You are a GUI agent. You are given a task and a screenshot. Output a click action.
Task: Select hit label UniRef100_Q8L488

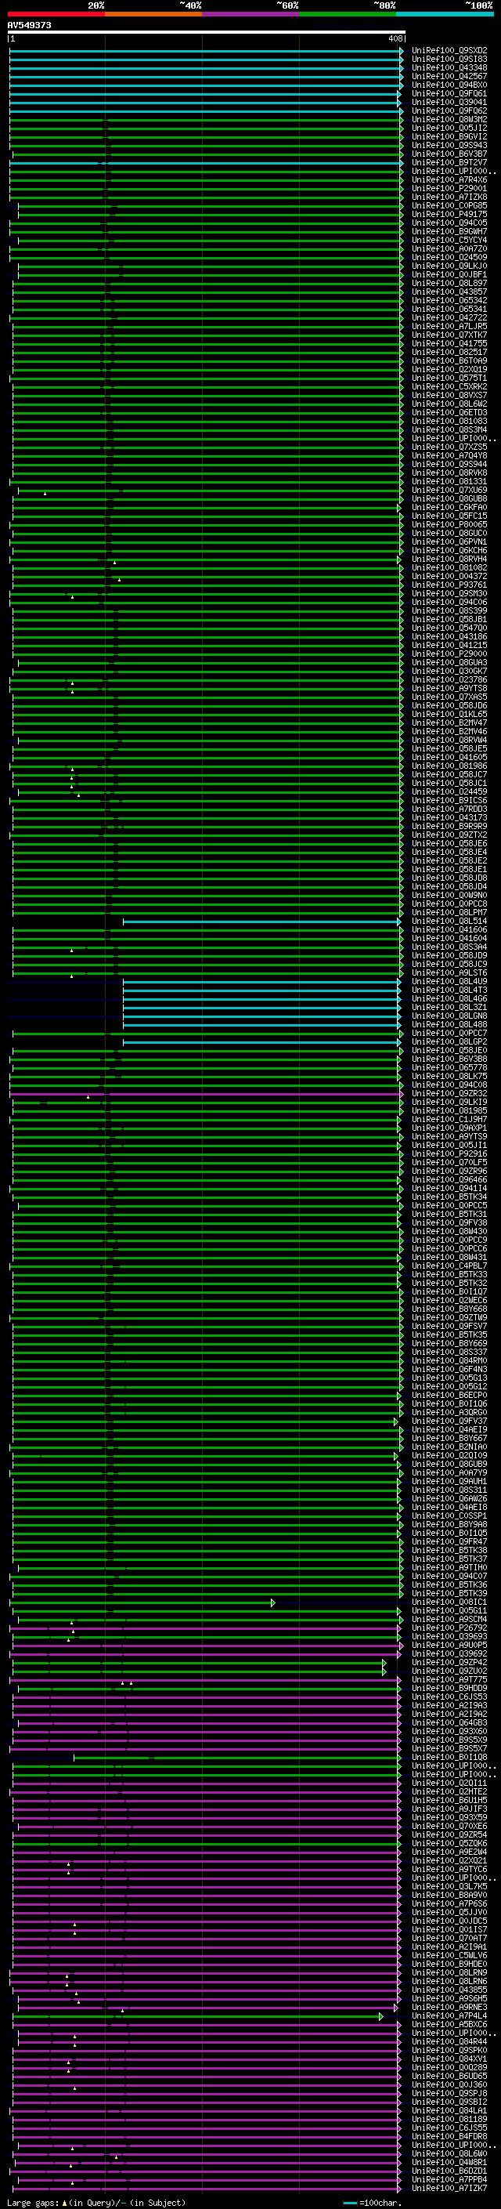pyautogui.click(x=449, y=1025)
